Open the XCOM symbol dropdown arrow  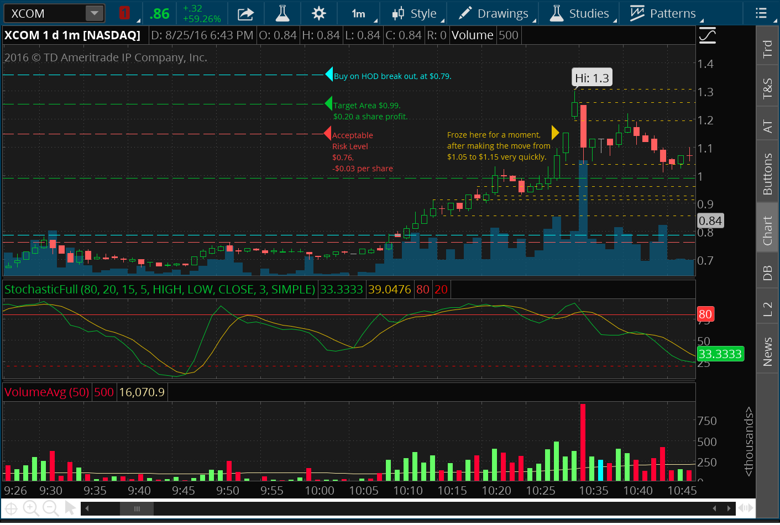point(95,13)
